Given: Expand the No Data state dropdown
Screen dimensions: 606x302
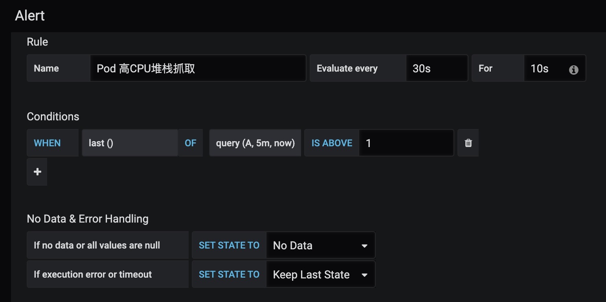Looking at the screenshot, I should (x=320, y=245).
